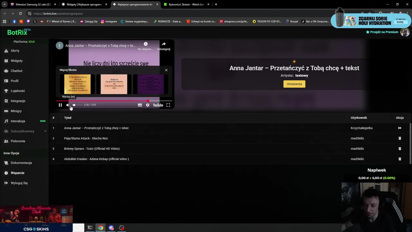Open Chatbot in the sidebar
The height and width of the screenshot is (232, 412).
(x=16, y=71)
